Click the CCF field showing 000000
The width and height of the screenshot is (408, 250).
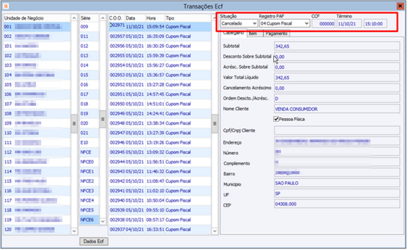323,24
